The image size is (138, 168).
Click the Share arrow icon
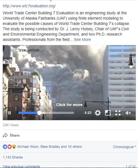pos(5,135)
